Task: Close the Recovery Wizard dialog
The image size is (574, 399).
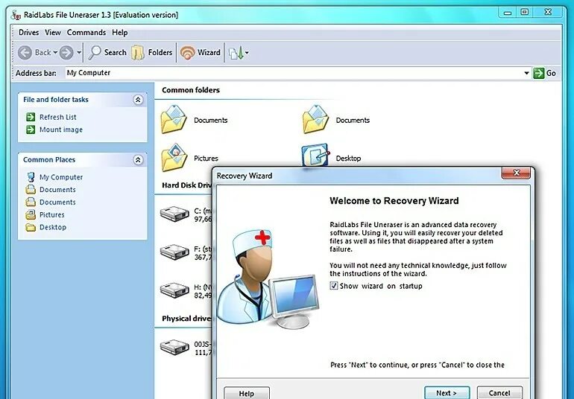Action: click(x=516, y=173)
